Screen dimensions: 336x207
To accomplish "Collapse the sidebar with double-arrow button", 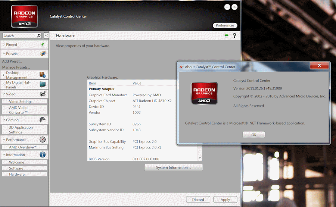I will (46, 35).
